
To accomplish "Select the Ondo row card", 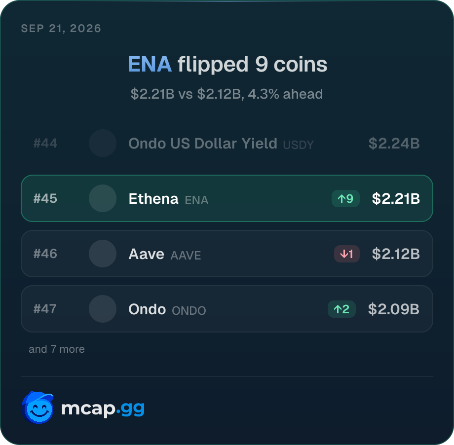I will coord(227,309).
